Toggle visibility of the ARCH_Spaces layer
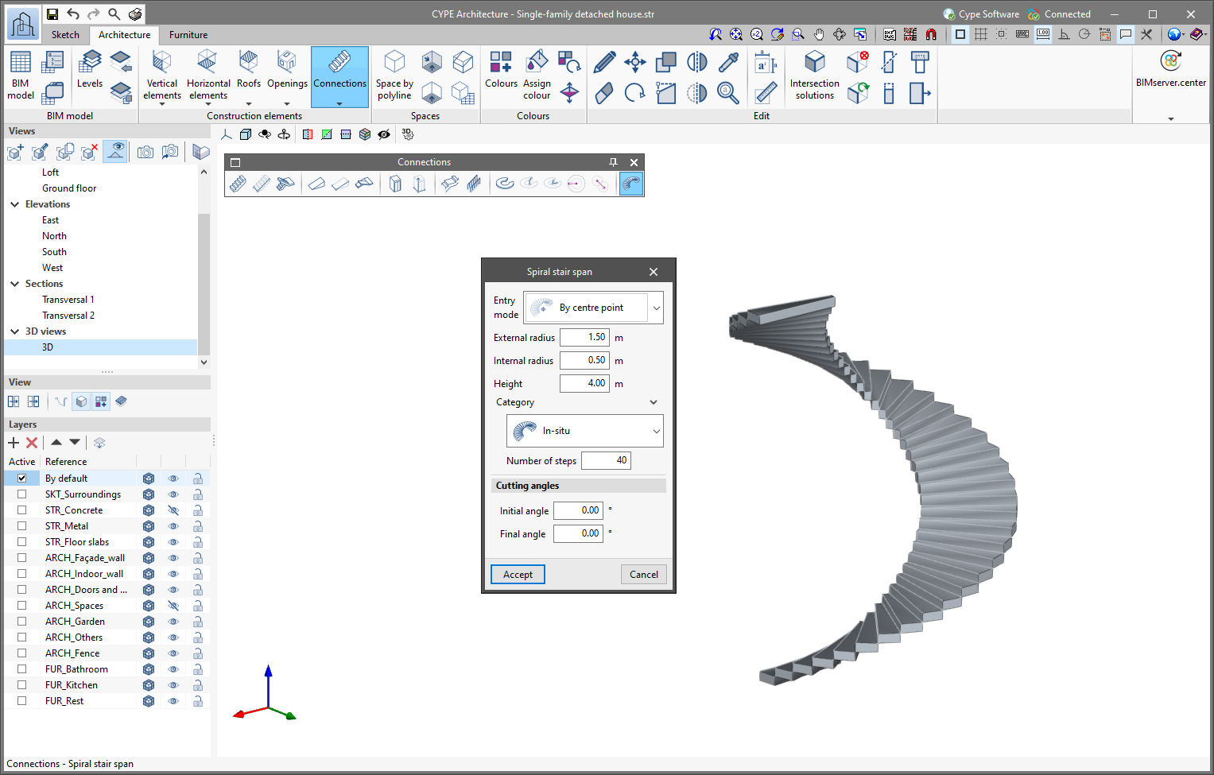 (x=173, y=606)
